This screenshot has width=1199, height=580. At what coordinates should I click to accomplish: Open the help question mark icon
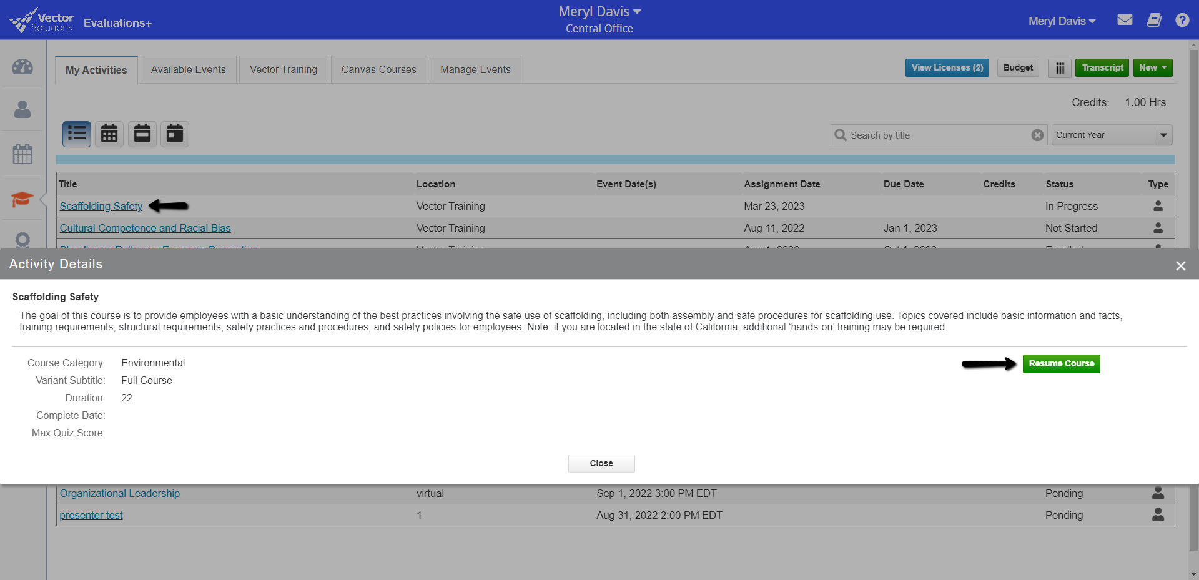coord(1182,20)
